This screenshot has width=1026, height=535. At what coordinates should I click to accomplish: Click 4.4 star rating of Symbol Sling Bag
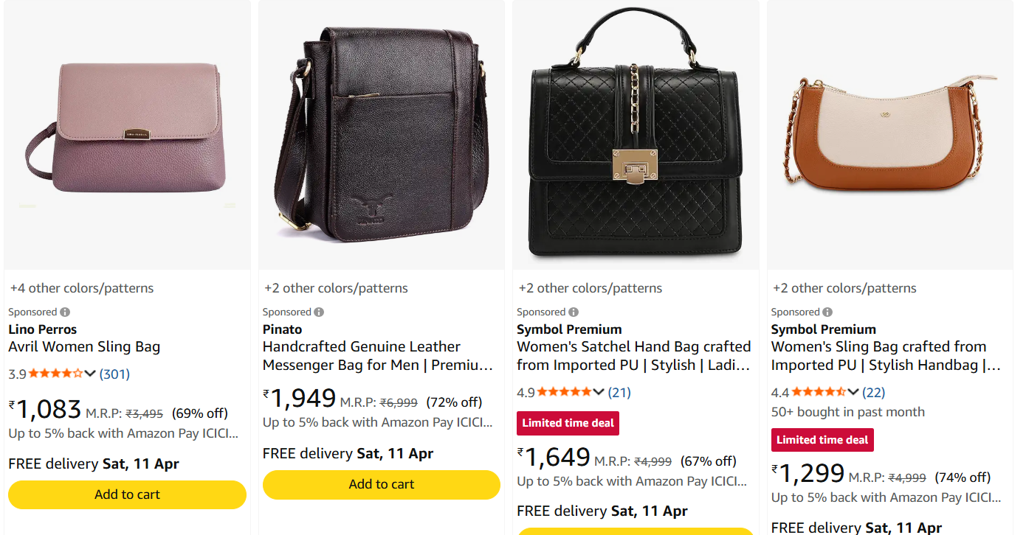tap(818, 392)
